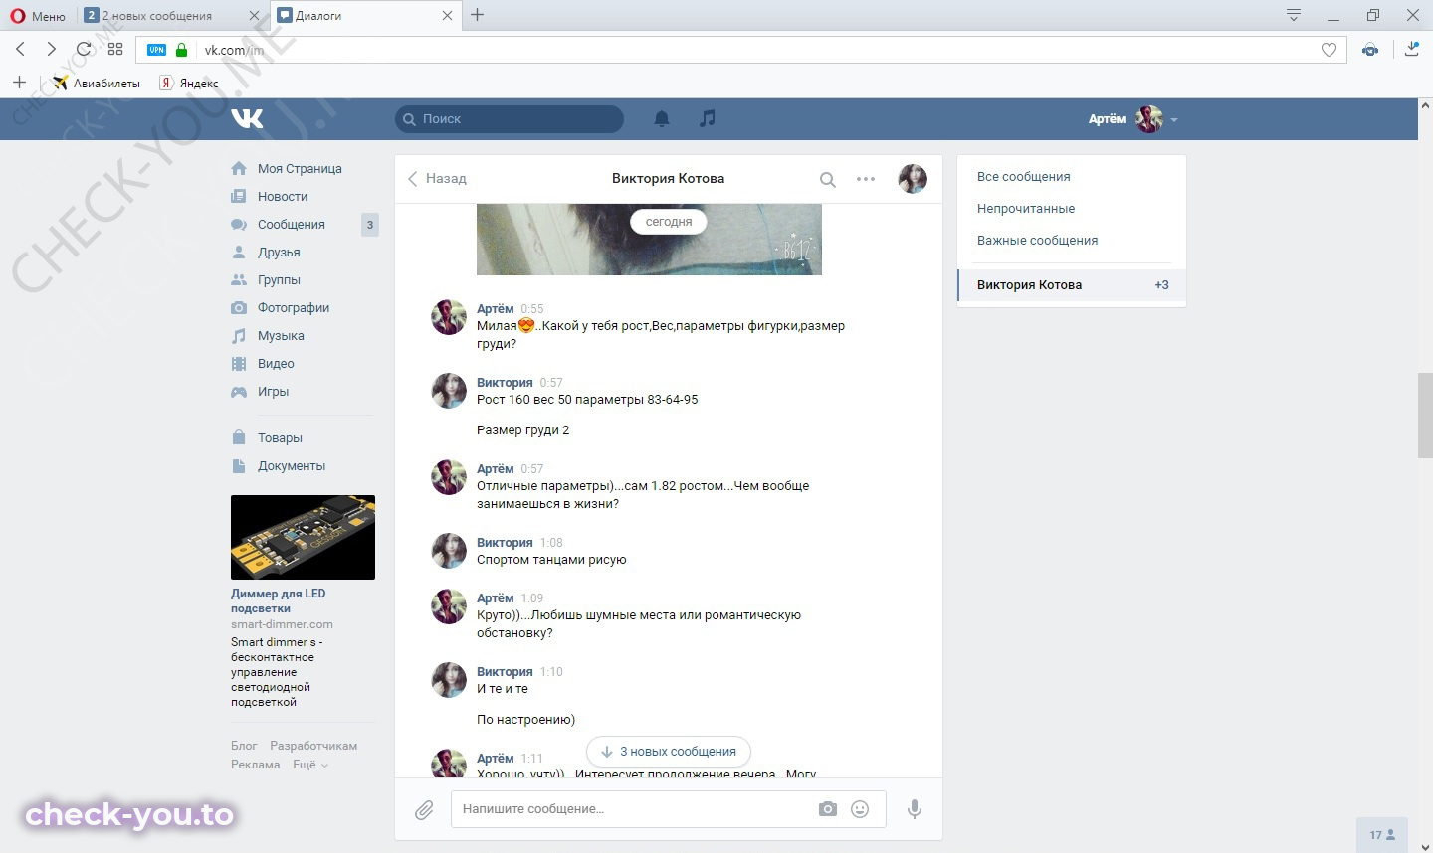Open Яндекс bookmark

pyautogui.click(x=189, y=84)
